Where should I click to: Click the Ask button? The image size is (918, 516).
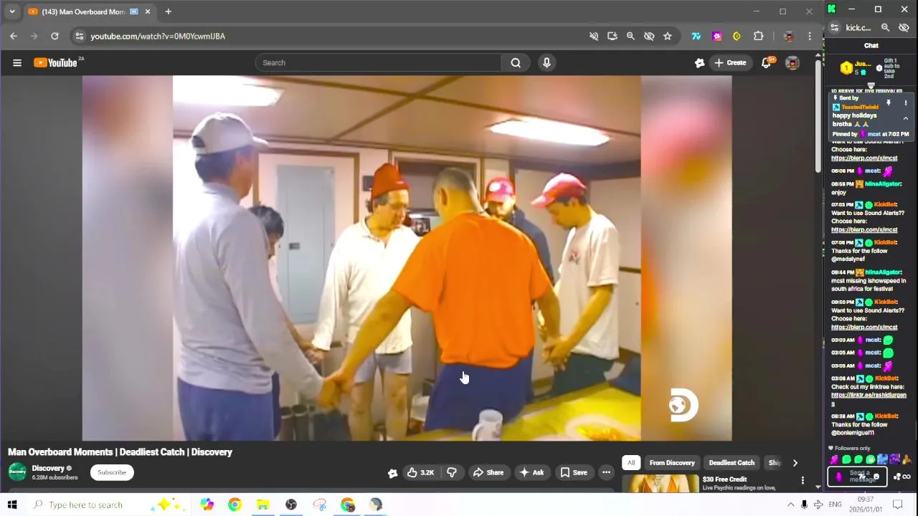(x=531, y=472)
